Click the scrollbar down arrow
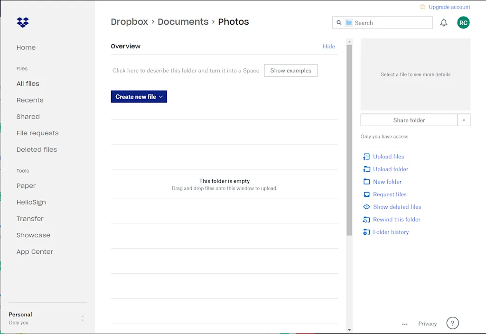Viewport: 486px width, 334px height. 349,330
